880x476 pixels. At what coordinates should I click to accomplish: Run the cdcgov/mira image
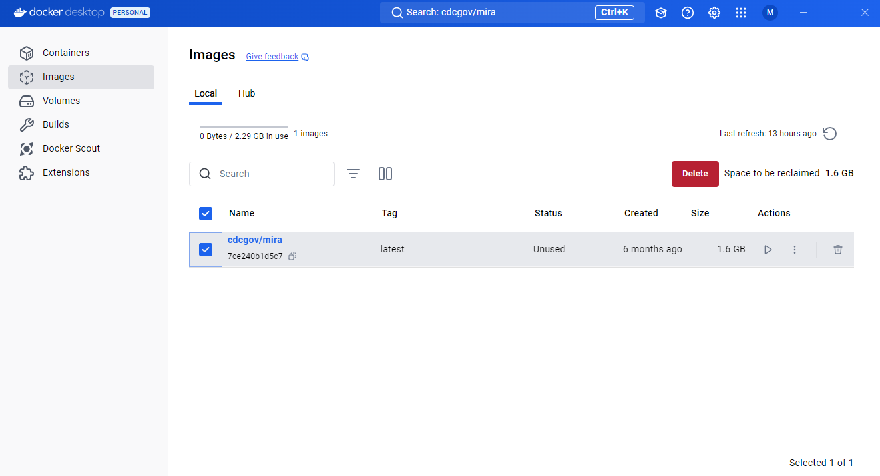pos(768,250)
